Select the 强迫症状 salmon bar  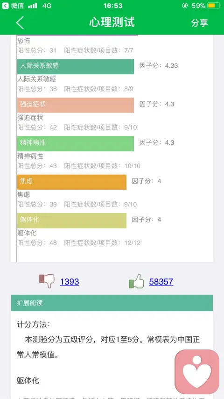tap(76, 105)
